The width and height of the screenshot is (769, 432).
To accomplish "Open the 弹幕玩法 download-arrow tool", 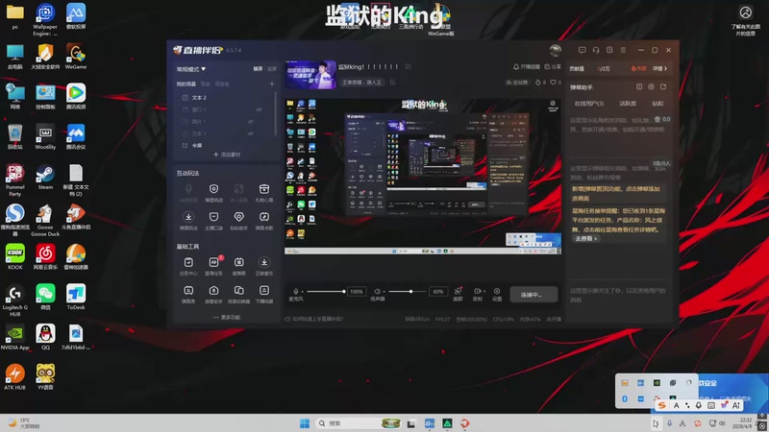I will tap(188, 220).
